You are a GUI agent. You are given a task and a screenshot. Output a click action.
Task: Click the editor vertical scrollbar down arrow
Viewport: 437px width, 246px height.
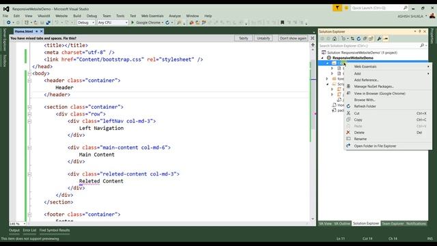click(x=313, y=219)
